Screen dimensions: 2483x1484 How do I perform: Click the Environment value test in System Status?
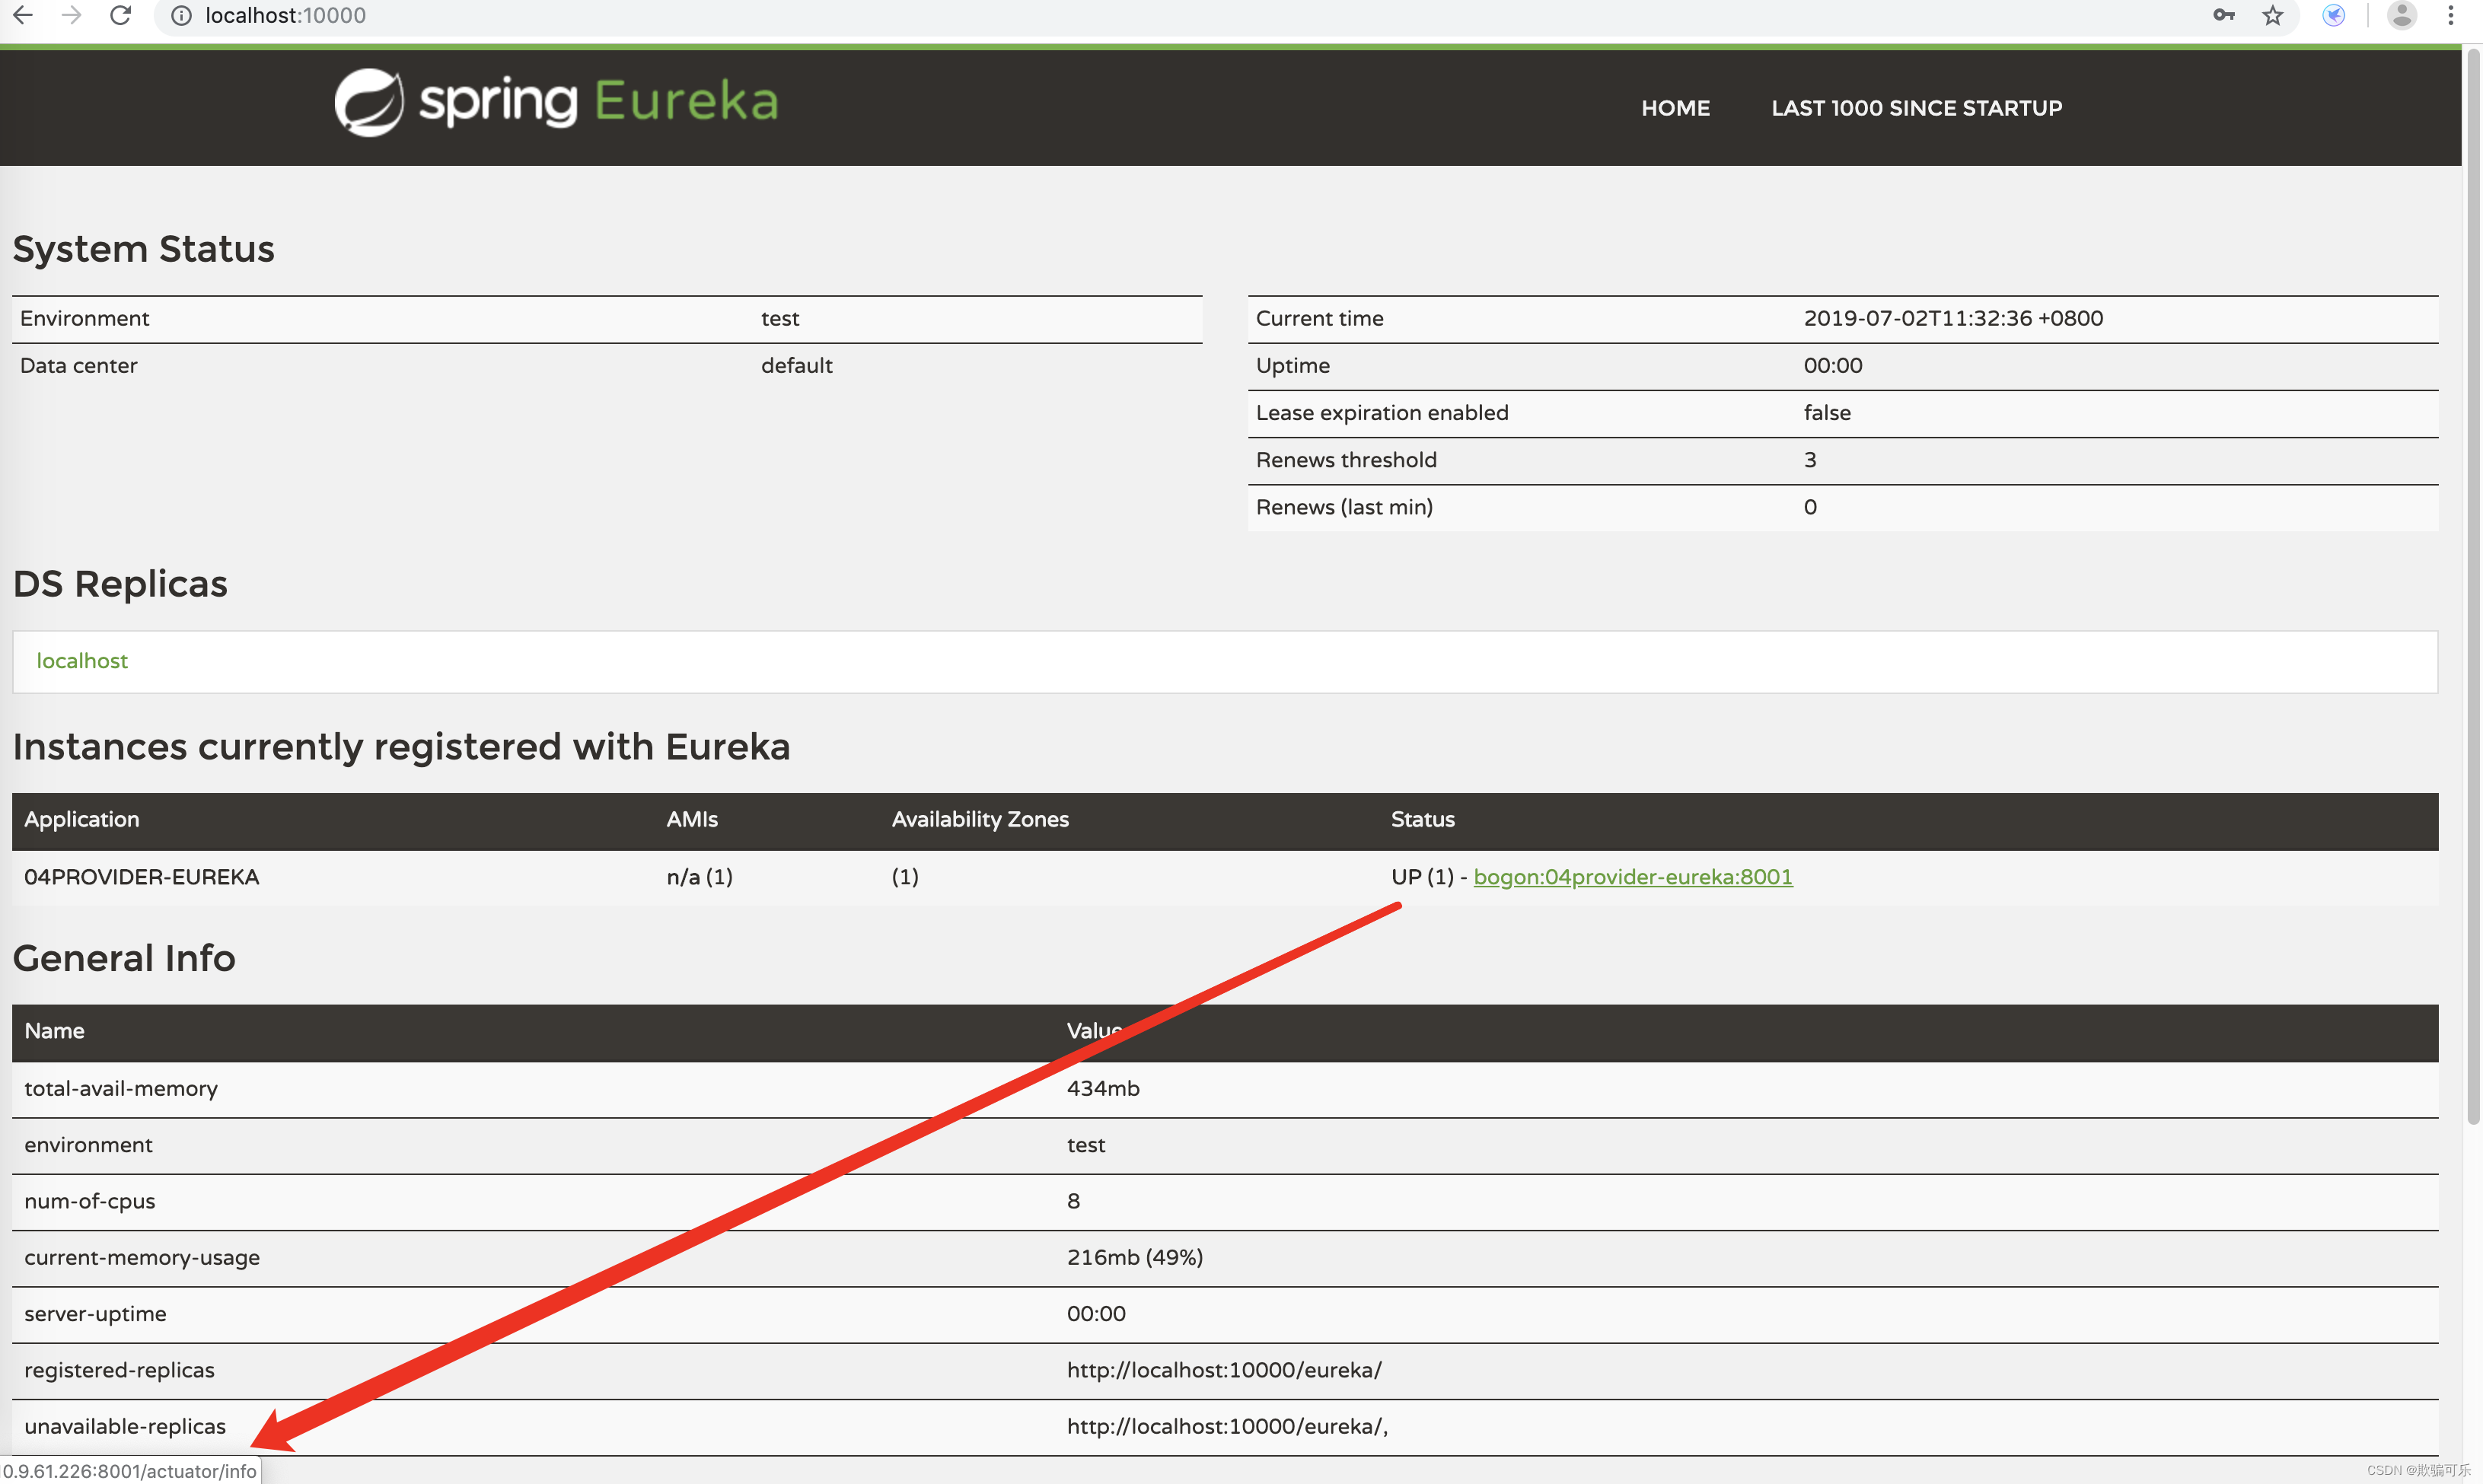[779, 318]
